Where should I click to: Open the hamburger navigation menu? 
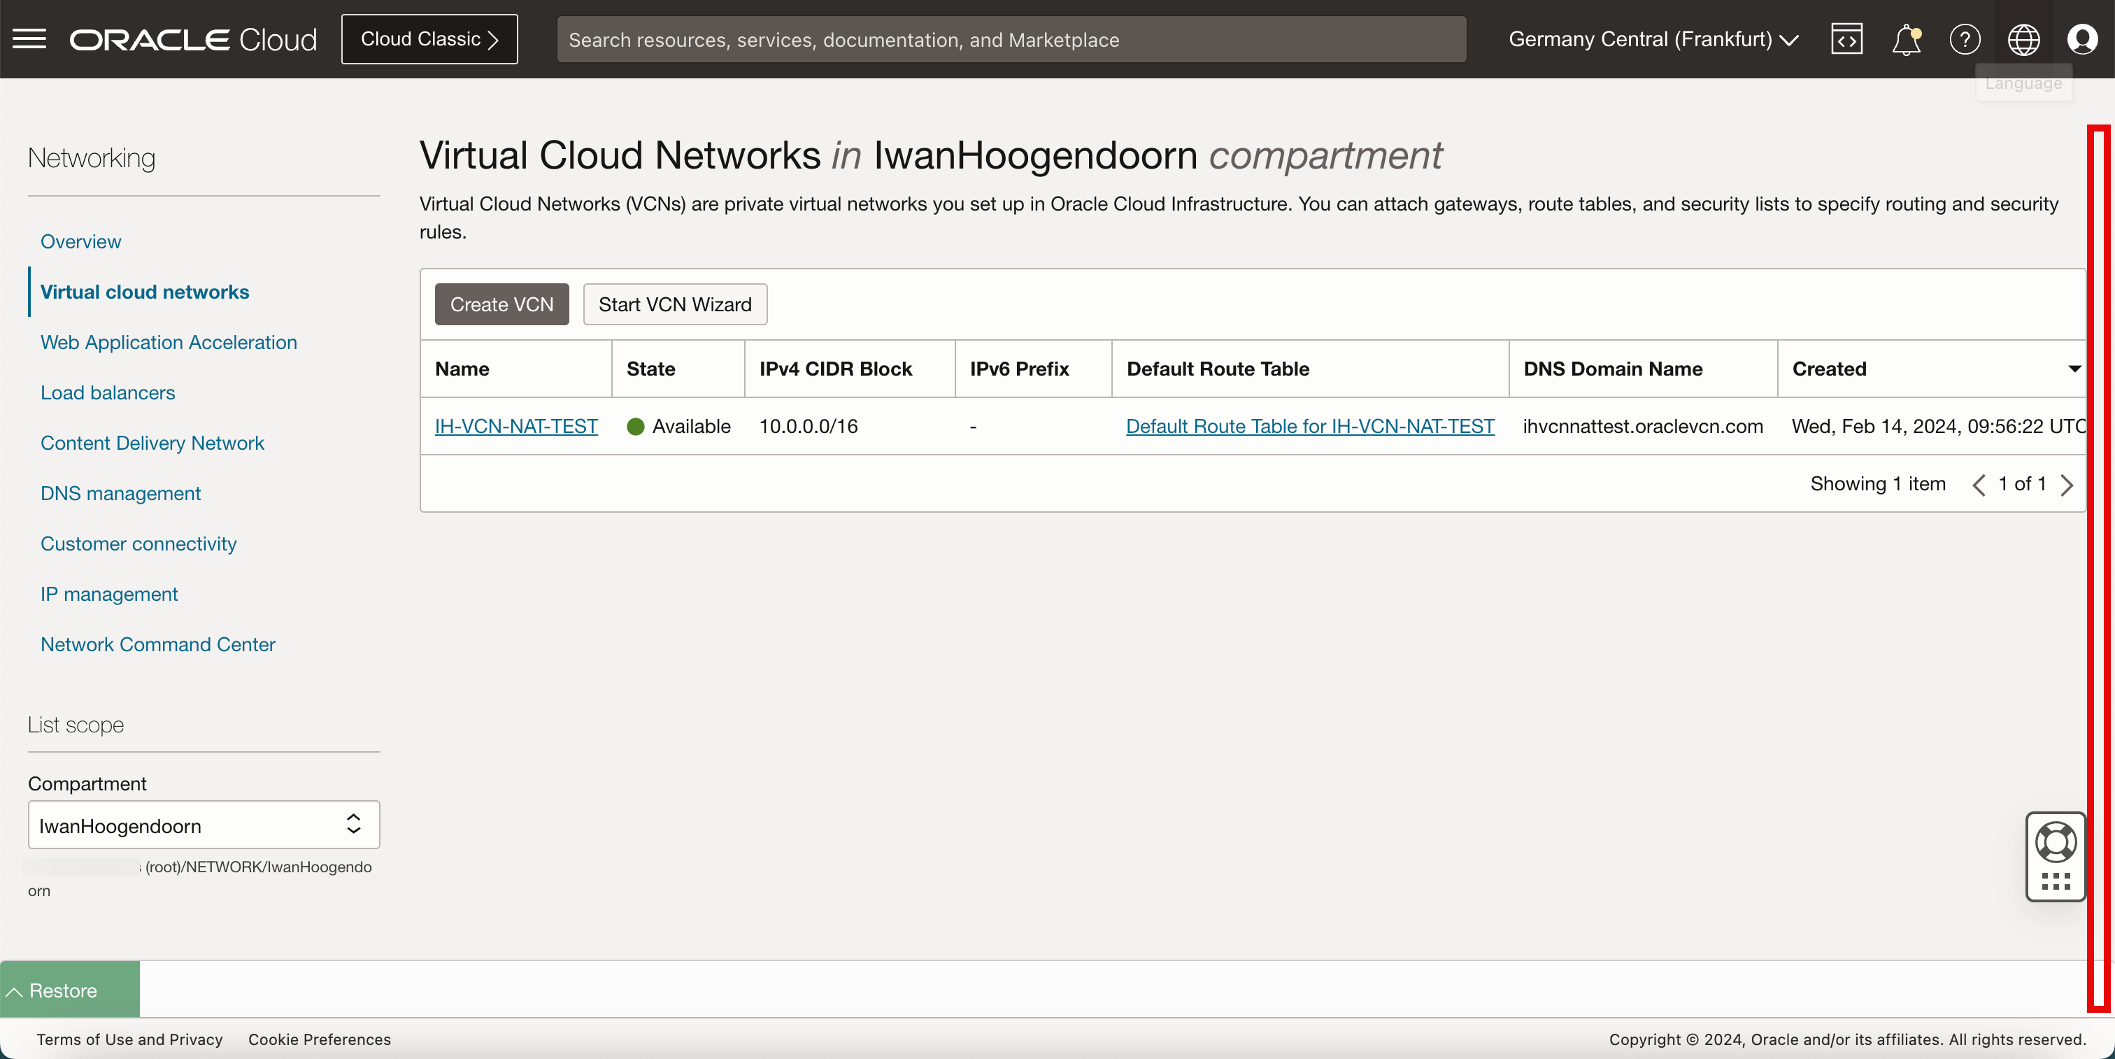[29, 38]
